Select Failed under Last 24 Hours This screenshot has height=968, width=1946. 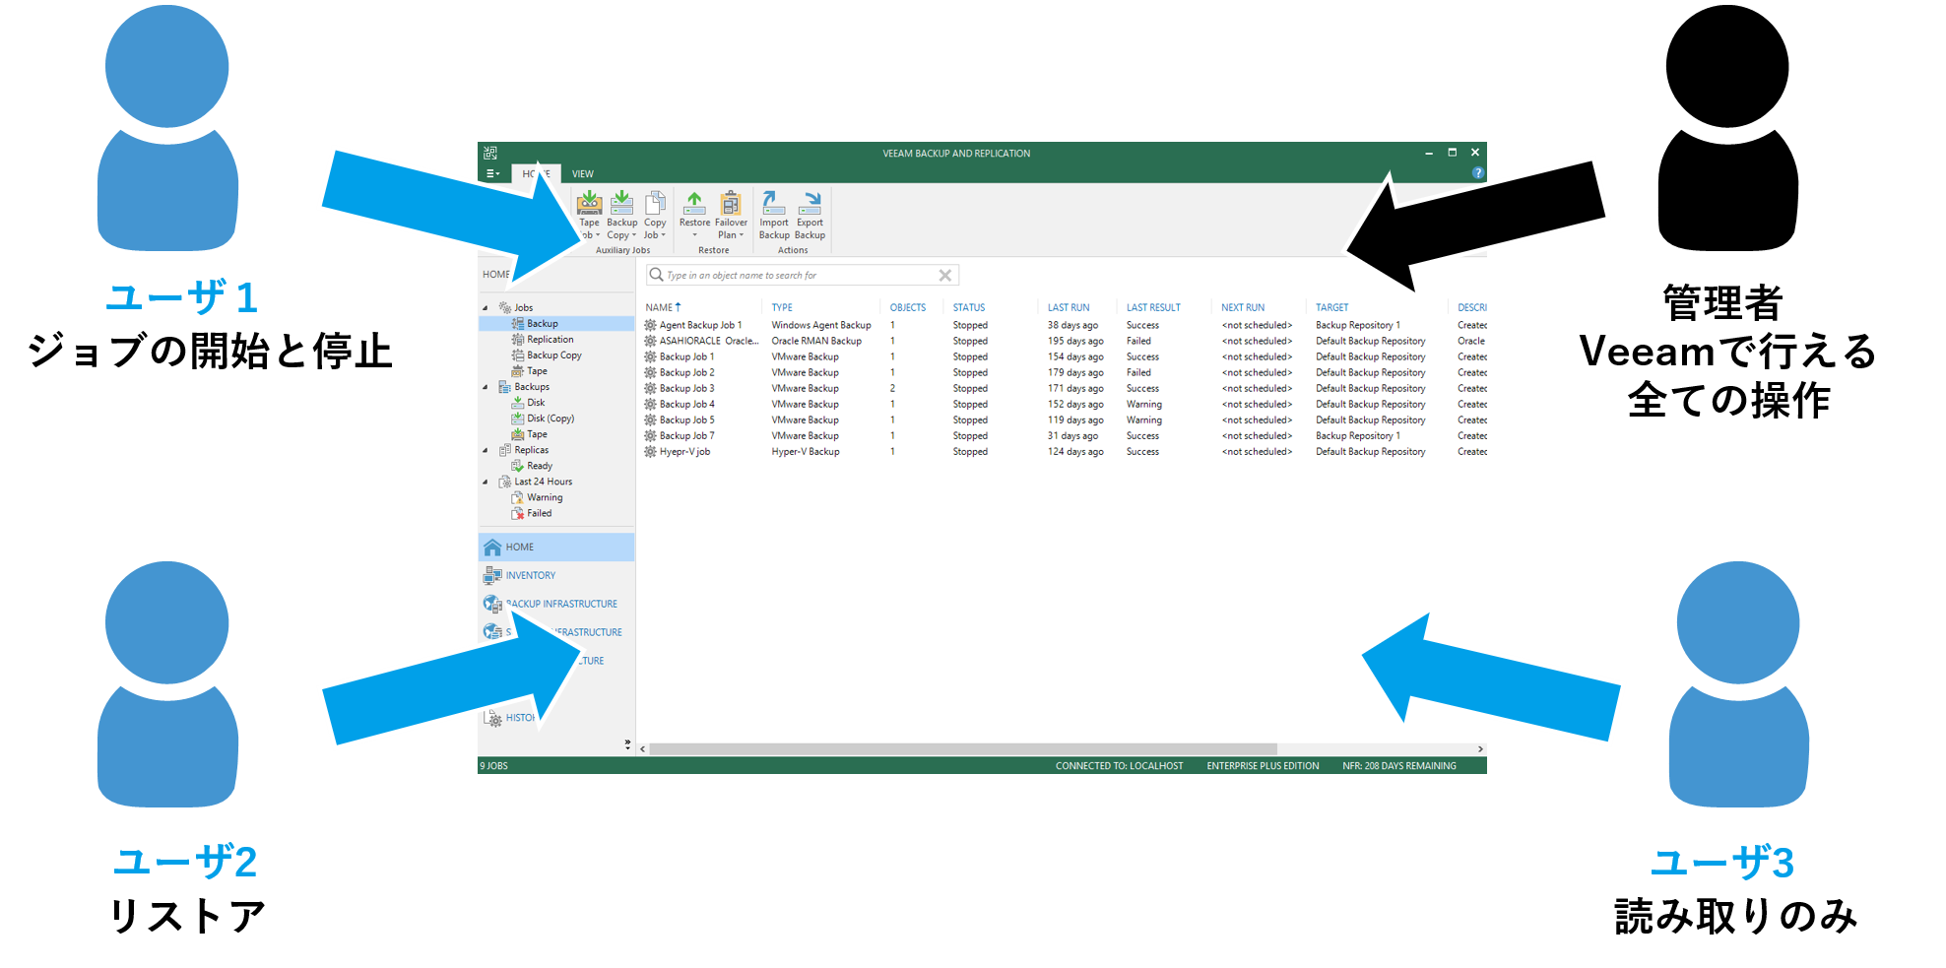(539, 513)
